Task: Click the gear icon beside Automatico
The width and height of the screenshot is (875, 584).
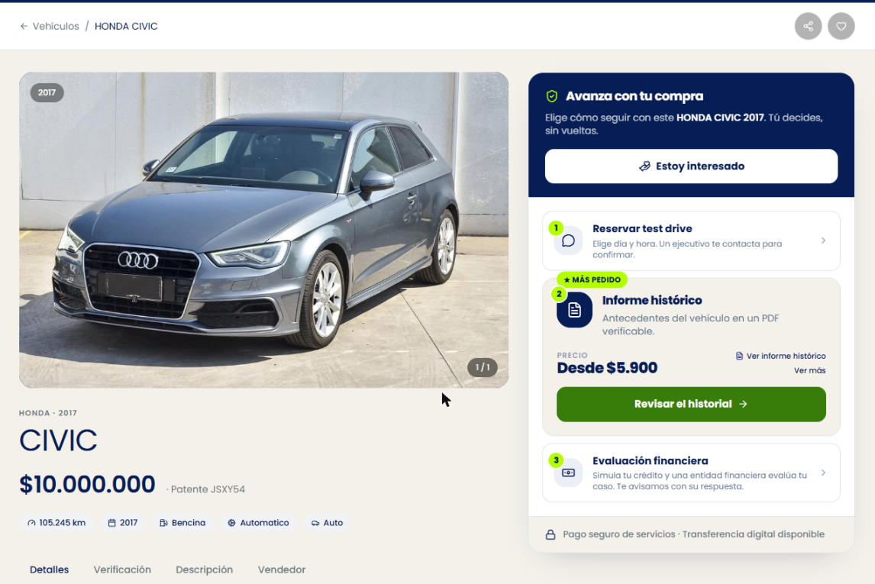Action: 231,523
